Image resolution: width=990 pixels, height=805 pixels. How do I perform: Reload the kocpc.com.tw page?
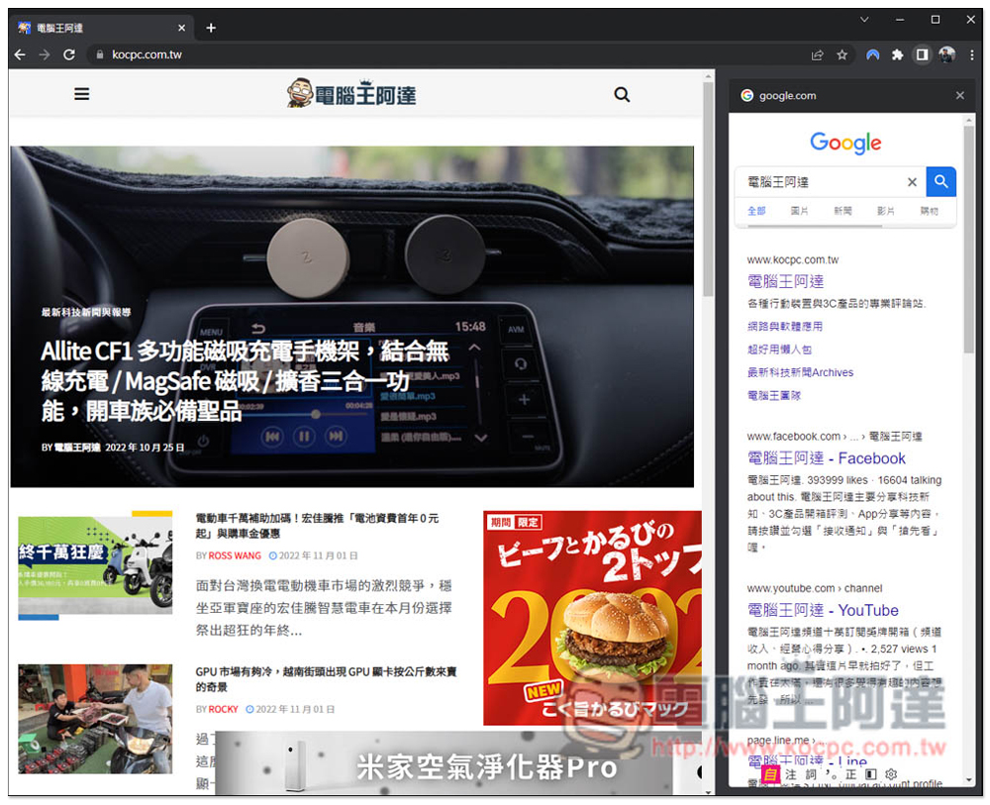coord(69,54)
